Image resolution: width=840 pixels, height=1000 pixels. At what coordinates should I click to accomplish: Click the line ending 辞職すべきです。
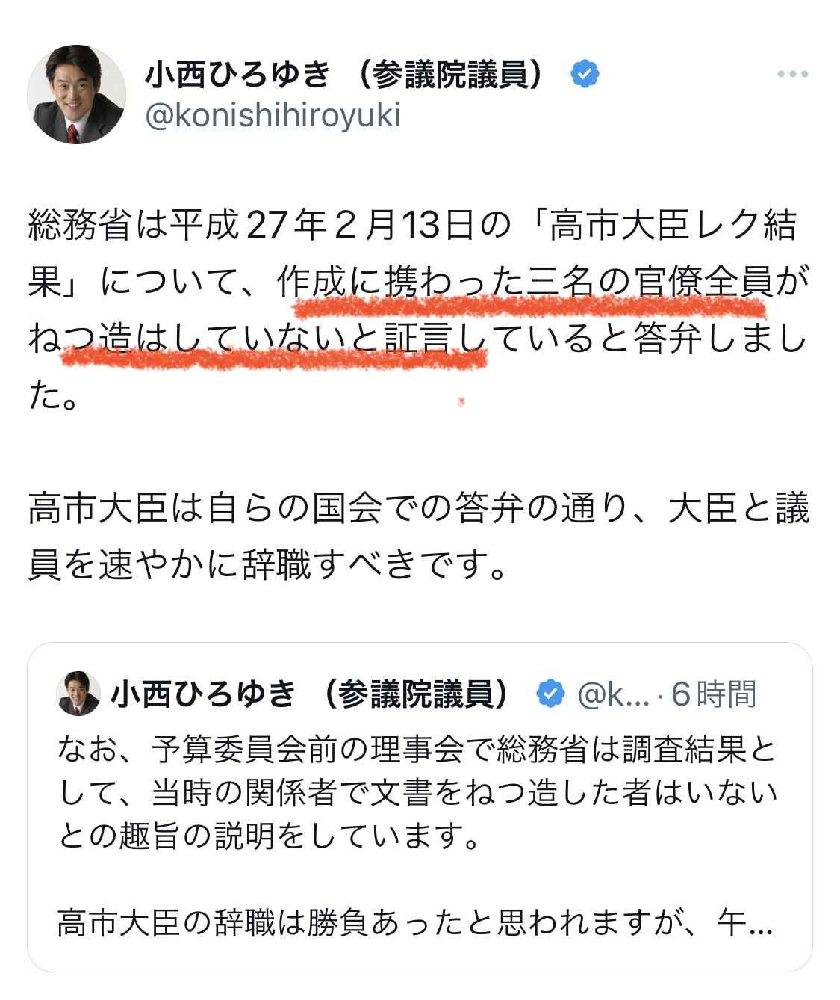268,564
